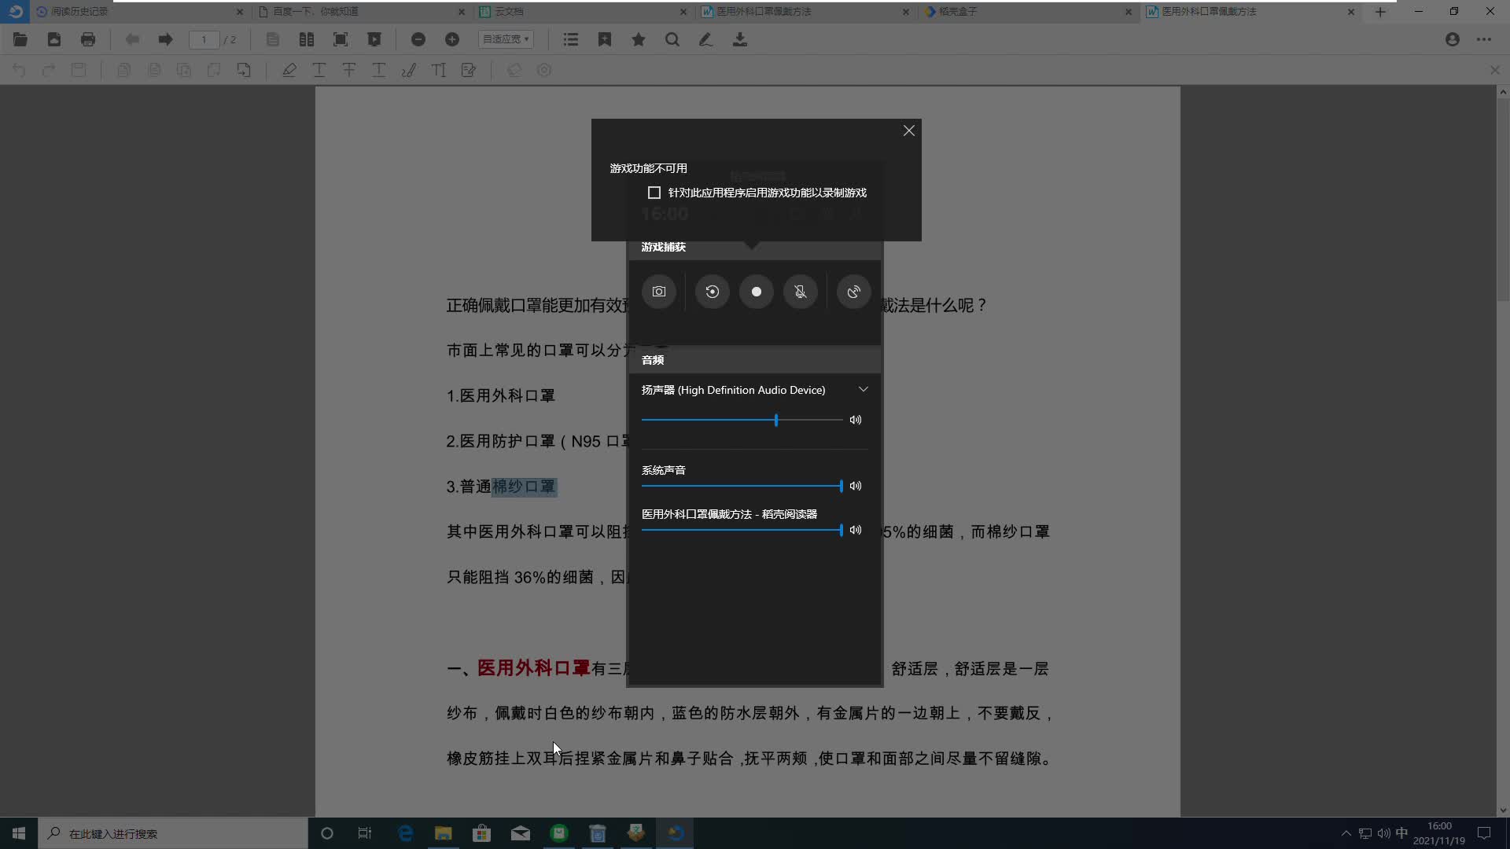
Task: Open reader settings via the gear icon
Action: click(x=544, y=70)
